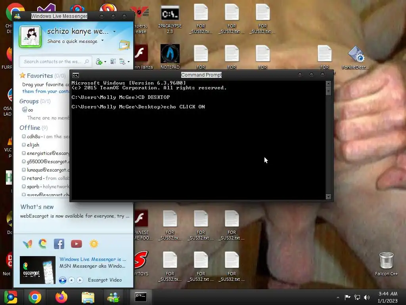The width and height of the screenshot is (406, 305).
Task: Expand the Show menu dropdown arrow
Action: point(128,62)
